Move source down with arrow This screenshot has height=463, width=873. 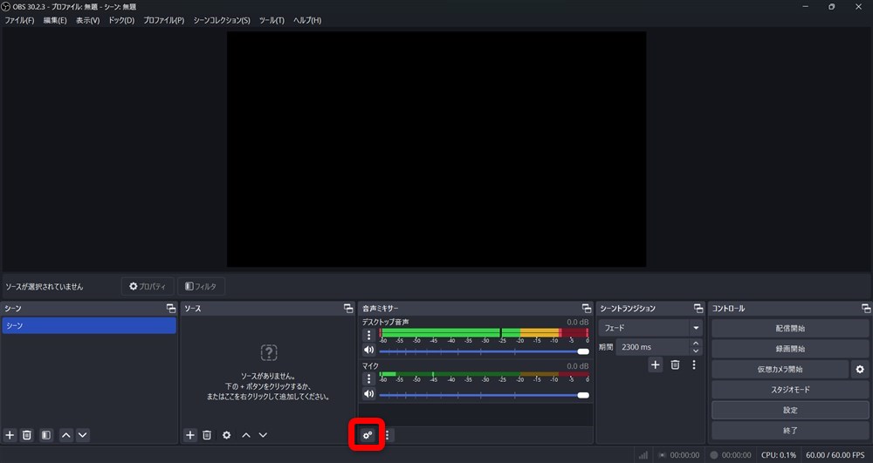[263, 435]
